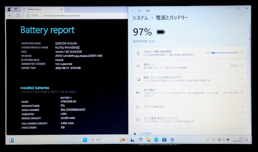Screen dimensions: 258x152
Task: Click the energy recommendations 1/7 progress bar
Action: pos(225,53)
